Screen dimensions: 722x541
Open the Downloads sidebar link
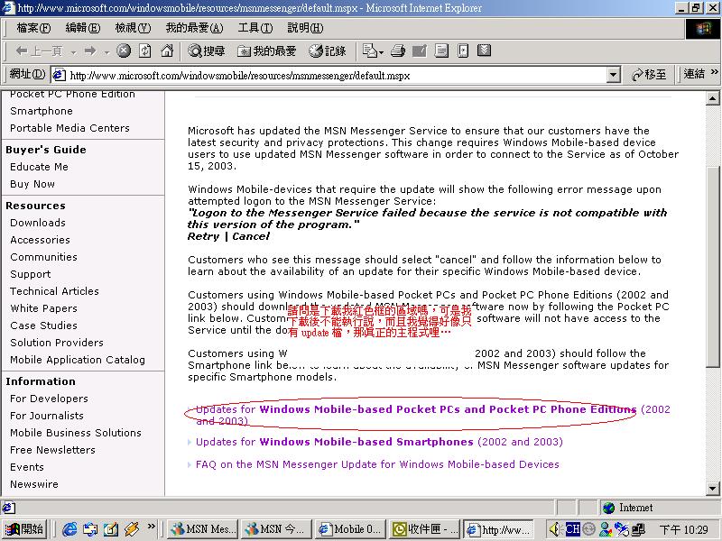38,223
